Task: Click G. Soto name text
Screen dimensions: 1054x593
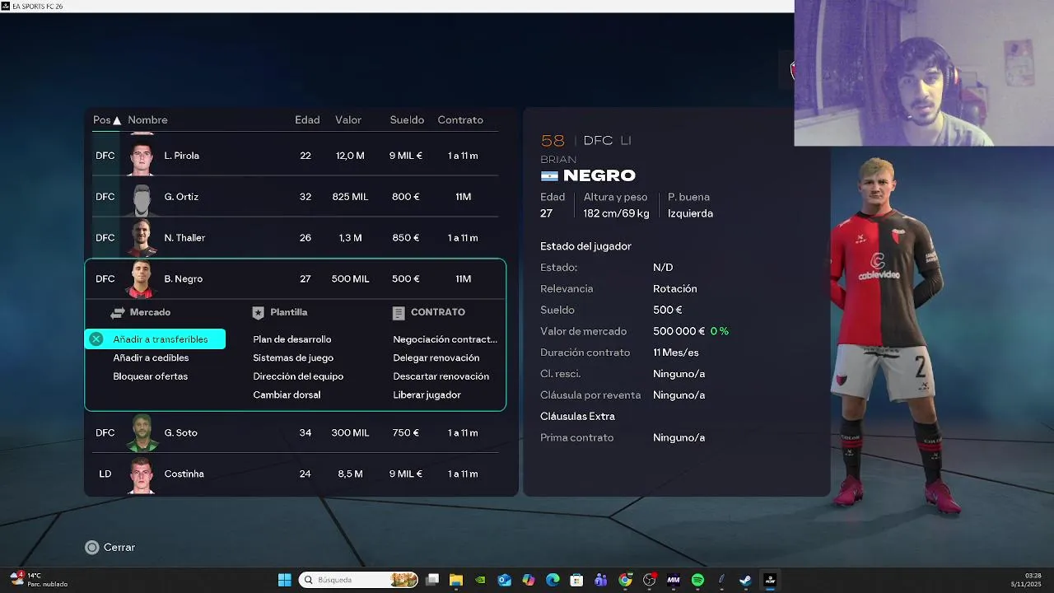Action: pos(180,433)
